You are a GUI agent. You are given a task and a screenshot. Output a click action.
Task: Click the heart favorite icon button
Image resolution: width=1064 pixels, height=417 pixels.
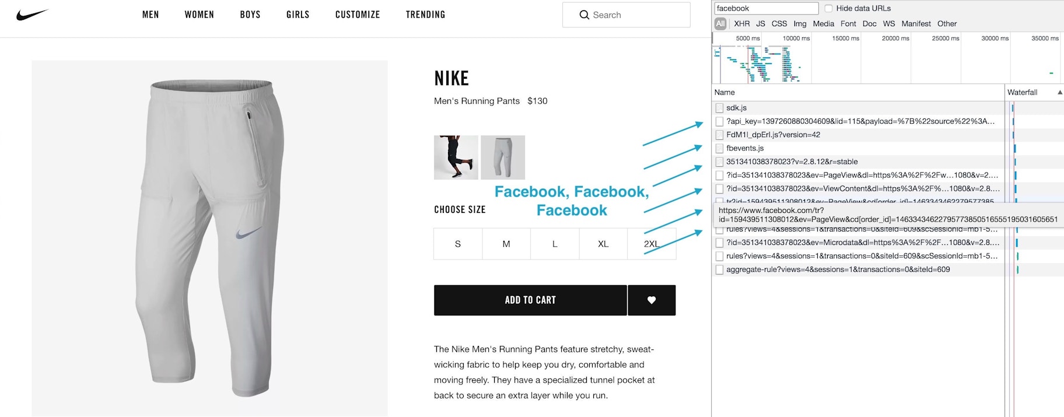(x=652, y=300)
